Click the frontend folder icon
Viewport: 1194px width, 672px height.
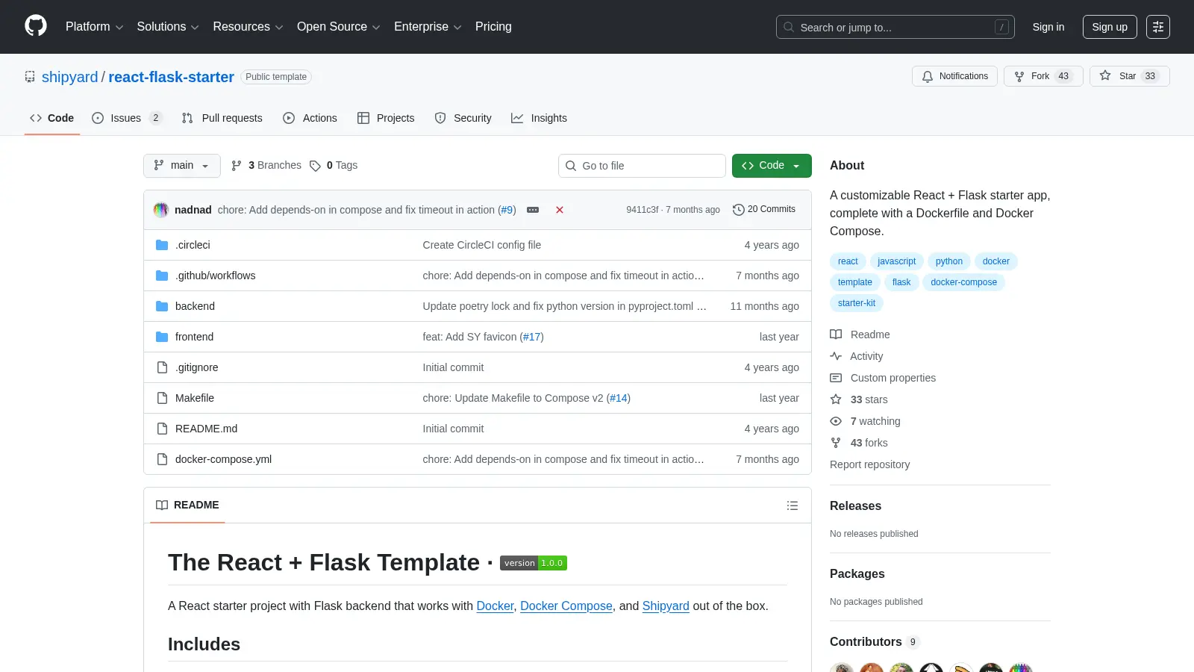(x=162, y=337)
